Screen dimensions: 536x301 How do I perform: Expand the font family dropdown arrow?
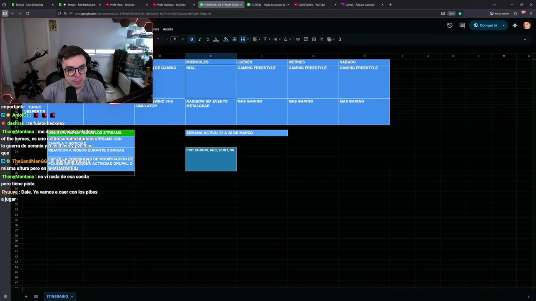(158, 39)
